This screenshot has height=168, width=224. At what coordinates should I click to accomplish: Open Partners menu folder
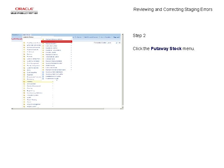30,54
